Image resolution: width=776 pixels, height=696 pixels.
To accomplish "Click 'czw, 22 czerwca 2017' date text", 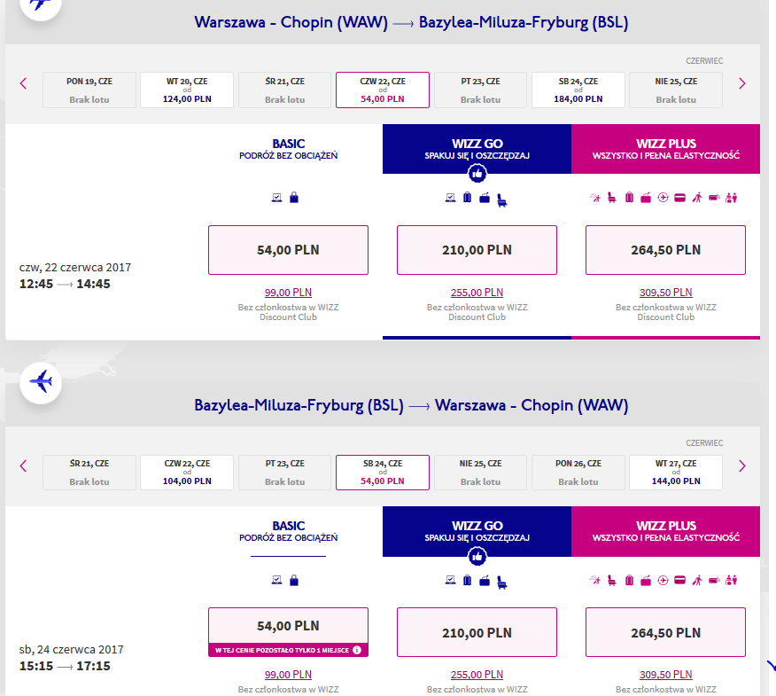I will point(75,268).
